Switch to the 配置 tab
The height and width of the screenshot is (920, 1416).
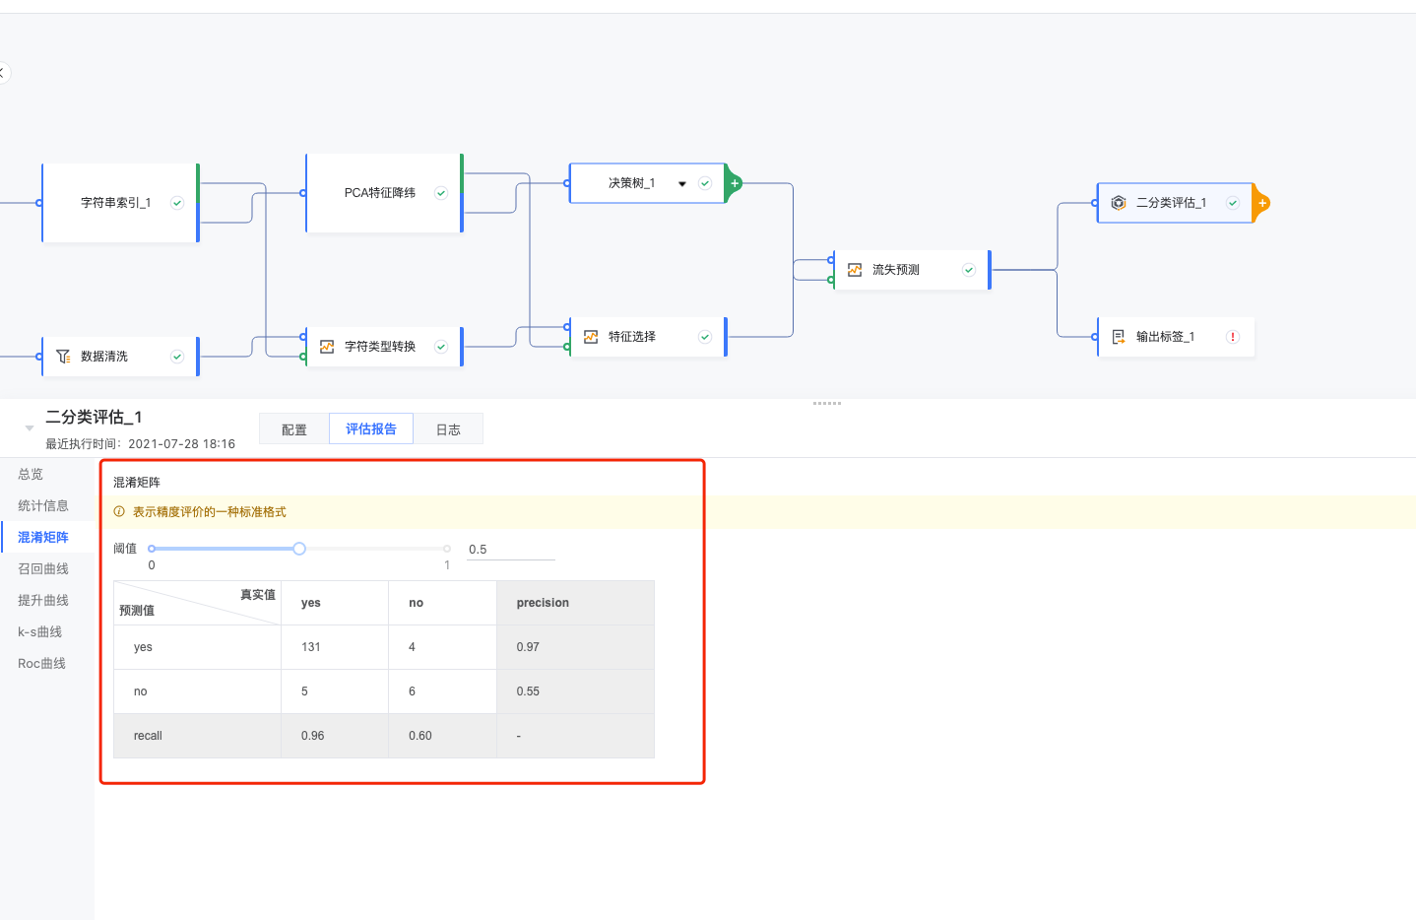point(294,429)
